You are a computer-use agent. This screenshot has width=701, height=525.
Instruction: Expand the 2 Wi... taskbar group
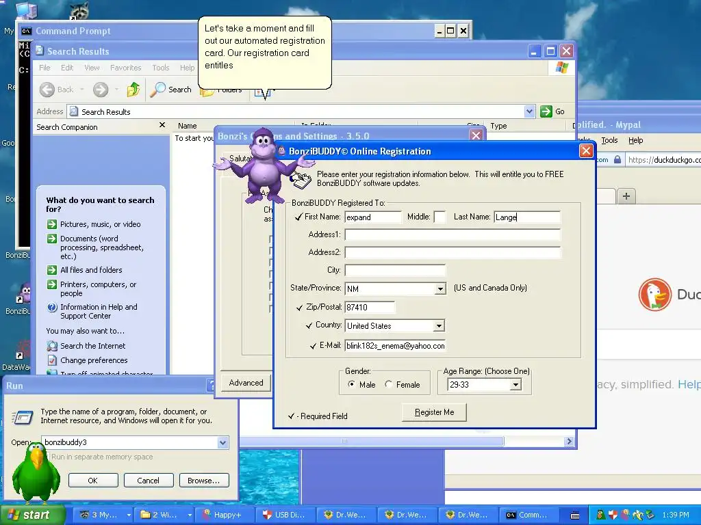(x=190, y=515)
